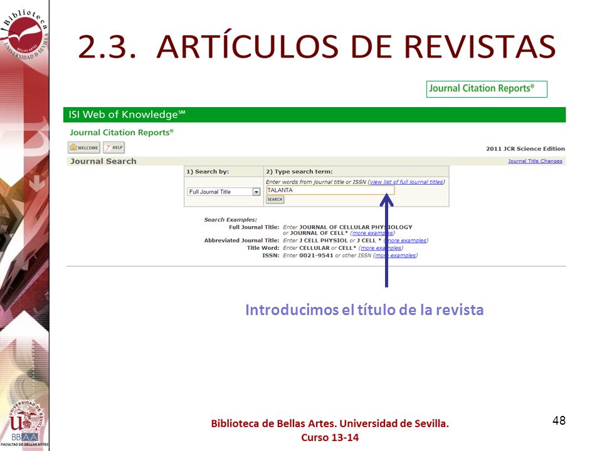Click the TALANTA search term field
This screenshot has height=451, width=602.
[x=330, y=190]
